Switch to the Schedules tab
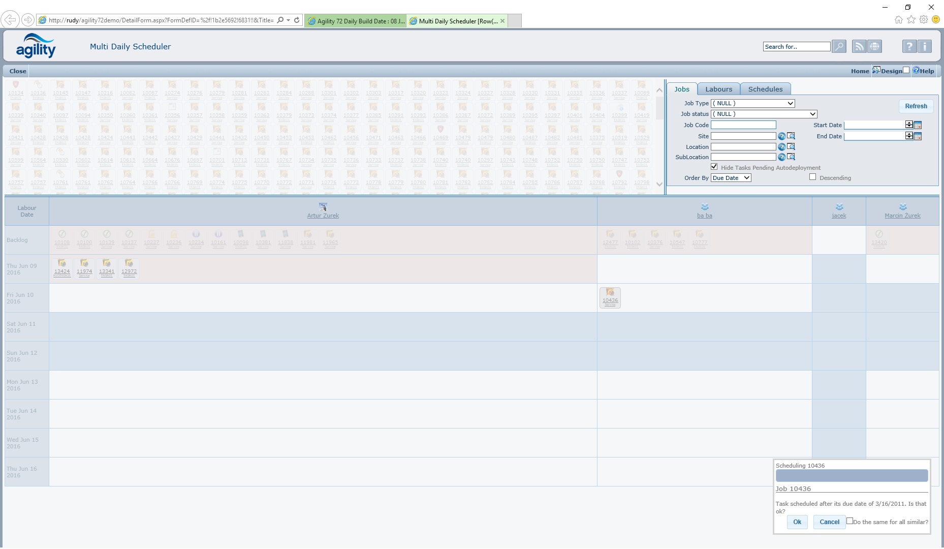 [x=765, y=89]
